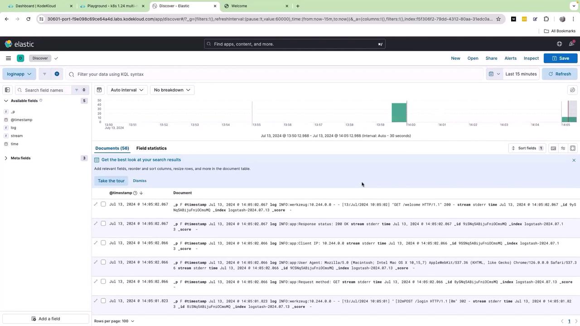Bookmark this page with star icon
This screenshot has height=326, width=580.
point(498,19)
